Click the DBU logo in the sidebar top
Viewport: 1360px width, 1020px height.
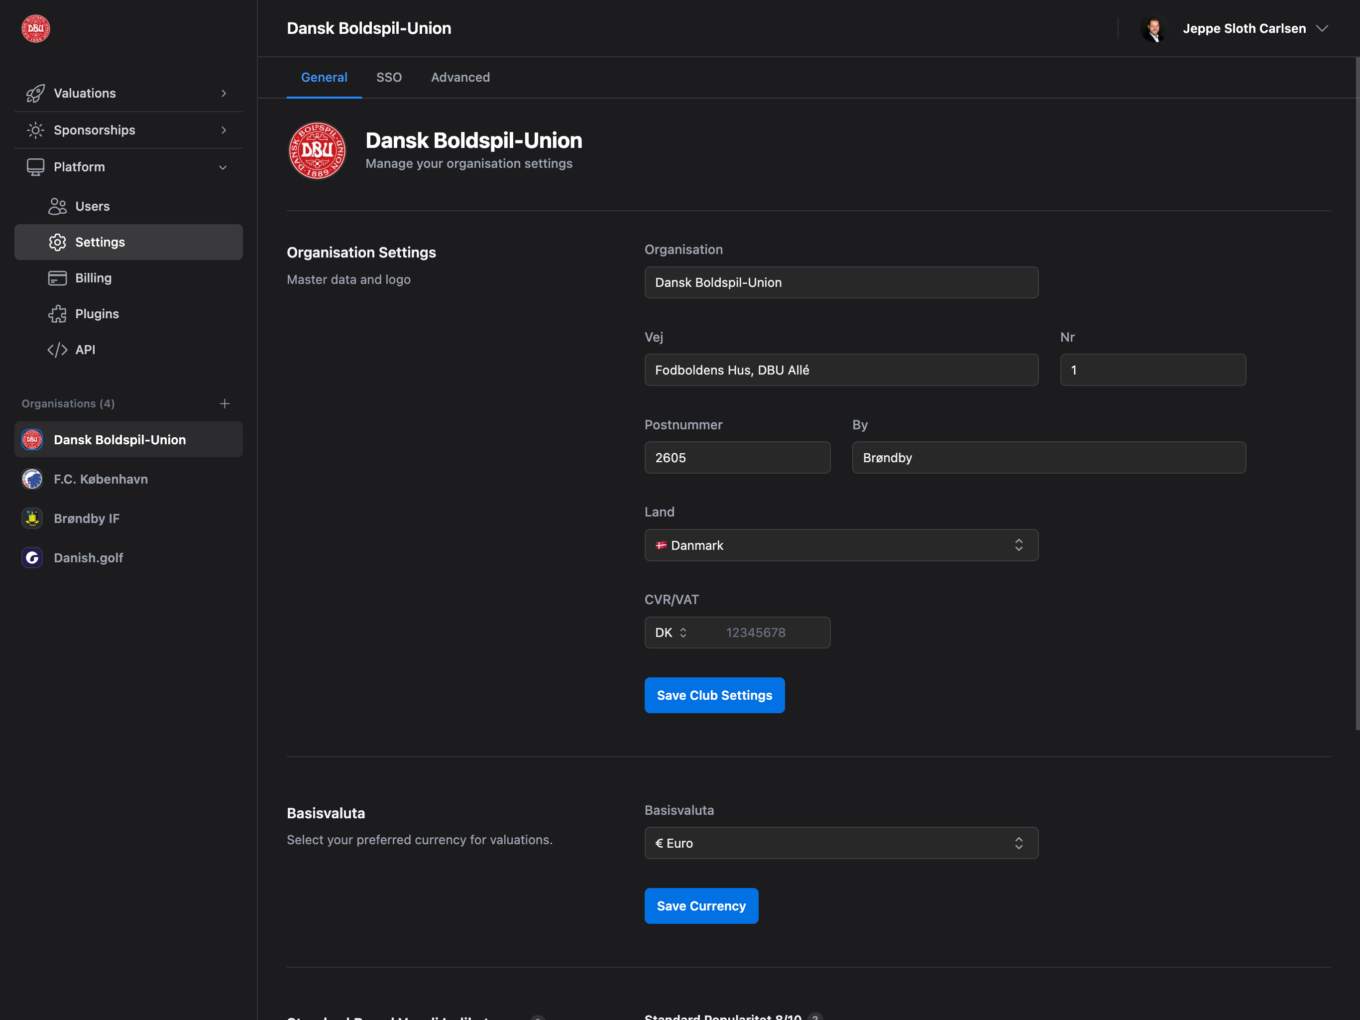click(35, 28)
